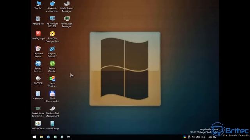Launch the BOOTICE utility
250x140 pixels.
pos(38,80)
